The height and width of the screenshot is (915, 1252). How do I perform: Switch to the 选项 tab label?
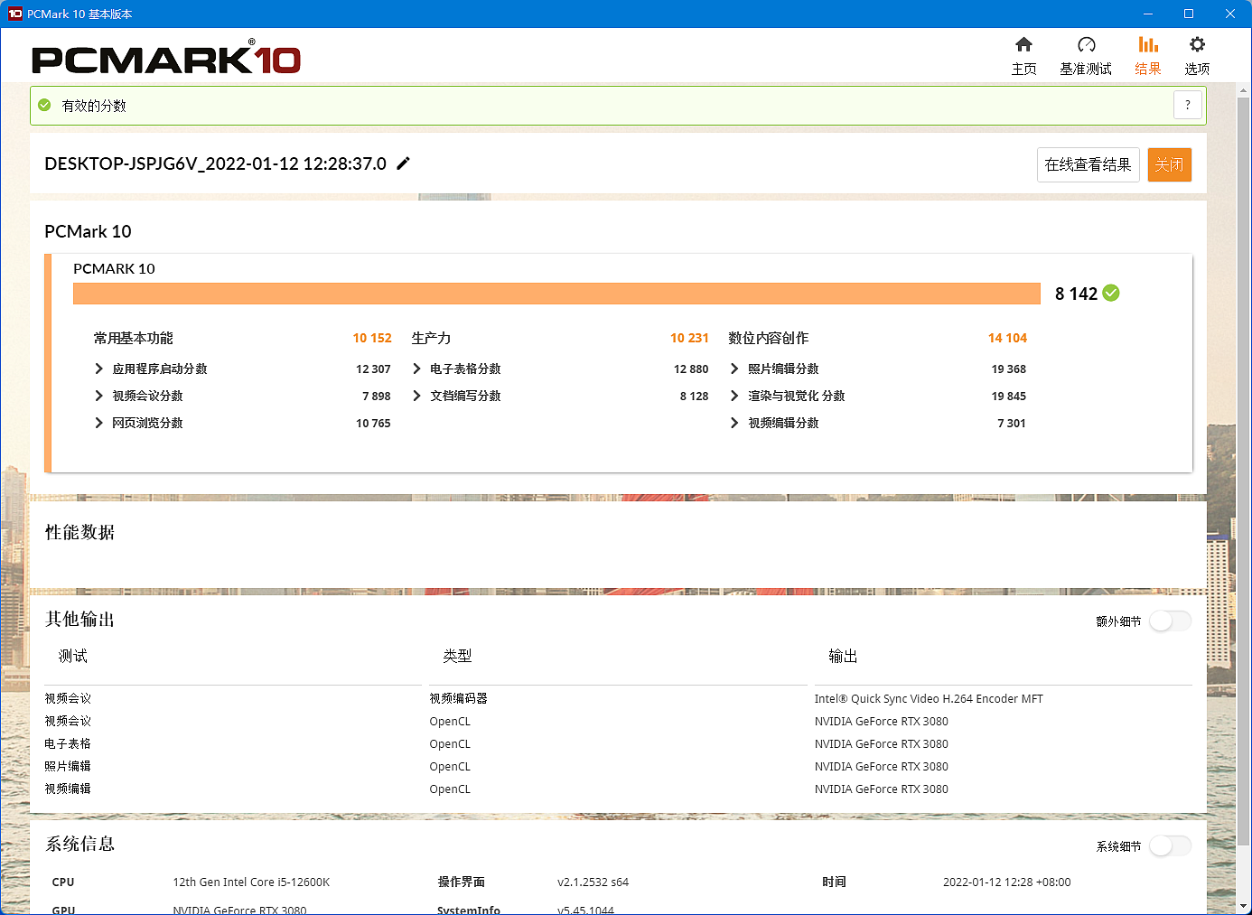click(1197, 69)
